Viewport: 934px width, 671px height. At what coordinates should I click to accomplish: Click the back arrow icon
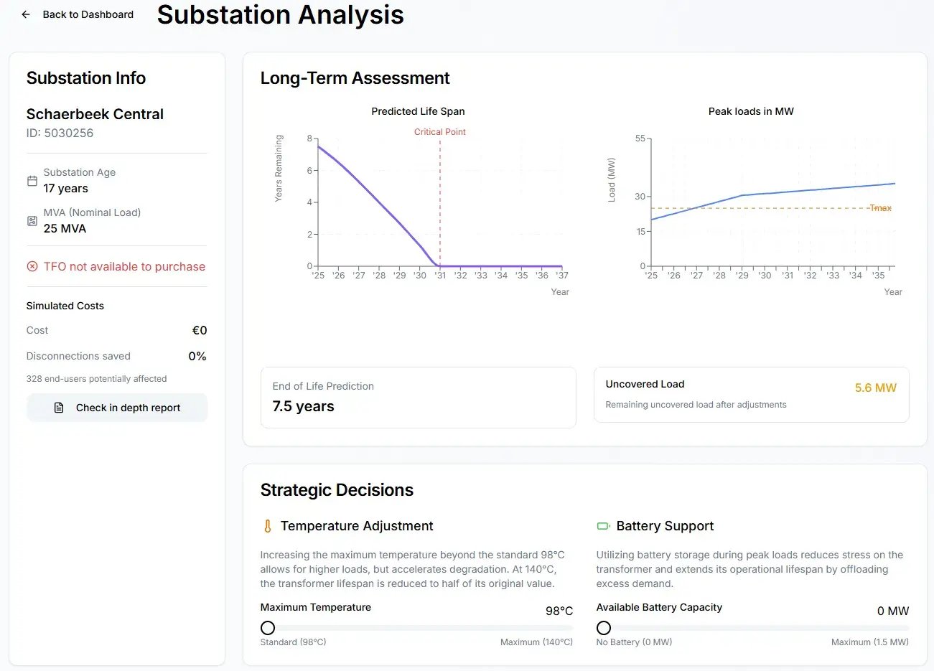[x=26, y=14]
